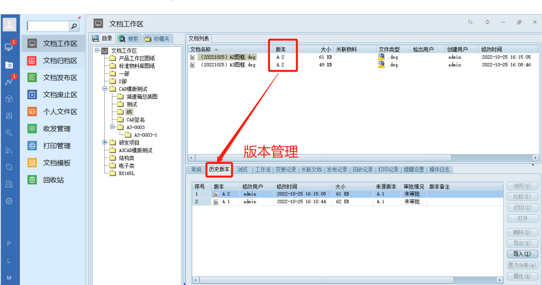Select the (20221025) A3图框.dwg file row
The image size is (542, 285).
[228, 65]
